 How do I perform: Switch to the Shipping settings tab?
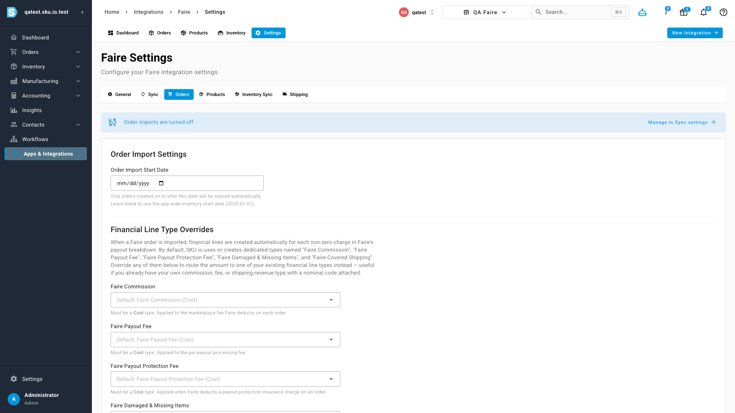pyautogui.click(x=295, y=94)
